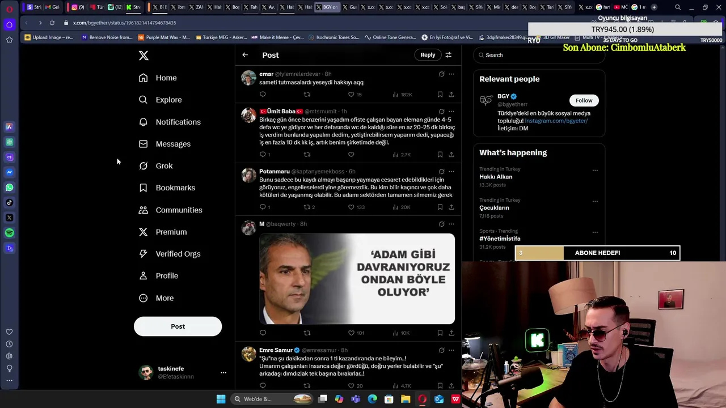Open new browser tab with plus

[654, 7]
